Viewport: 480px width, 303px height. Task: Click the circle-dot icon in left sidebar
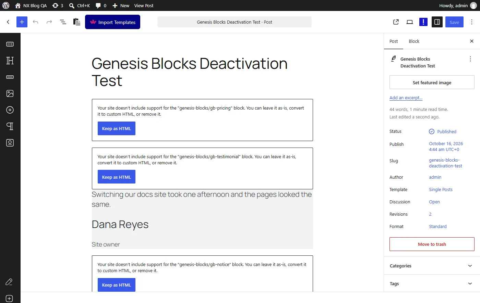pos(10,110)
